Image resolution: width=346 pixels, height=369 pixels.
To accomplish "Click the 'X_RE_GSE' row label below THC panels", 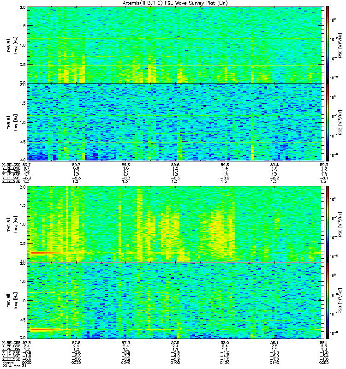I will [11, 343].
